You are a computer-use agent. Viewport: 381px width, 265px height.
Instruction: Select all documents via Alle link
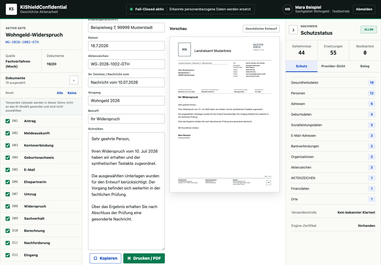tap(60, 93)
